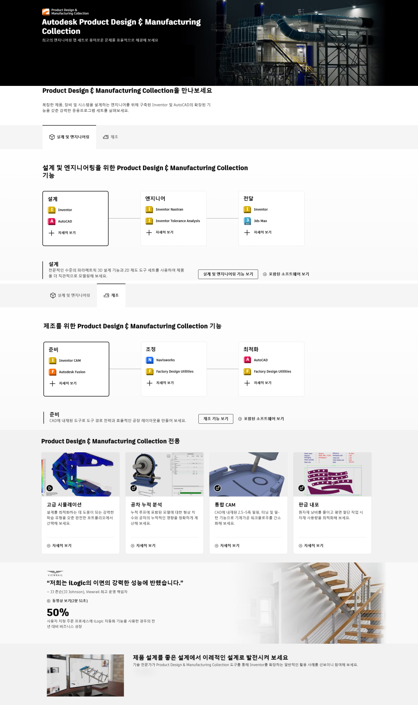Click 제품 설계를 좋은 설계에서 이례적인 설계로 heading
This screenshot has height=705, width=418.
[x=211, y=657]
